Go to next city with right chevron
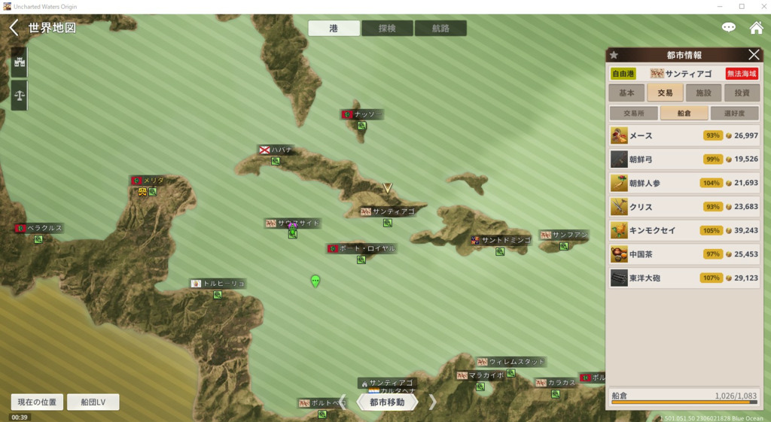 [x=431, y=402]
